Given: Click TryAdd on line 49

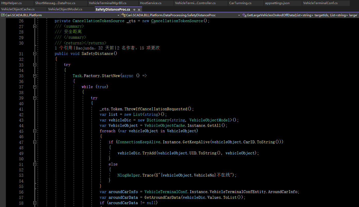Looking at the screenshot, I should (x=149, y=153).
